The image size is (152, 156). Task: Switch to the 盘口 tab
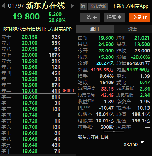95,29
